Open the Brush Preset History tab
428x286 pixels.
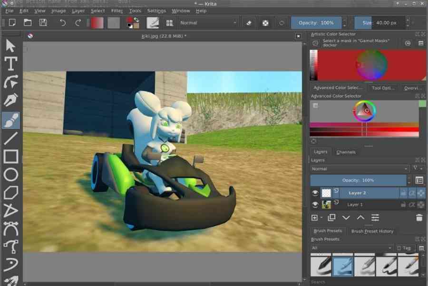click(x=372, y=231)
